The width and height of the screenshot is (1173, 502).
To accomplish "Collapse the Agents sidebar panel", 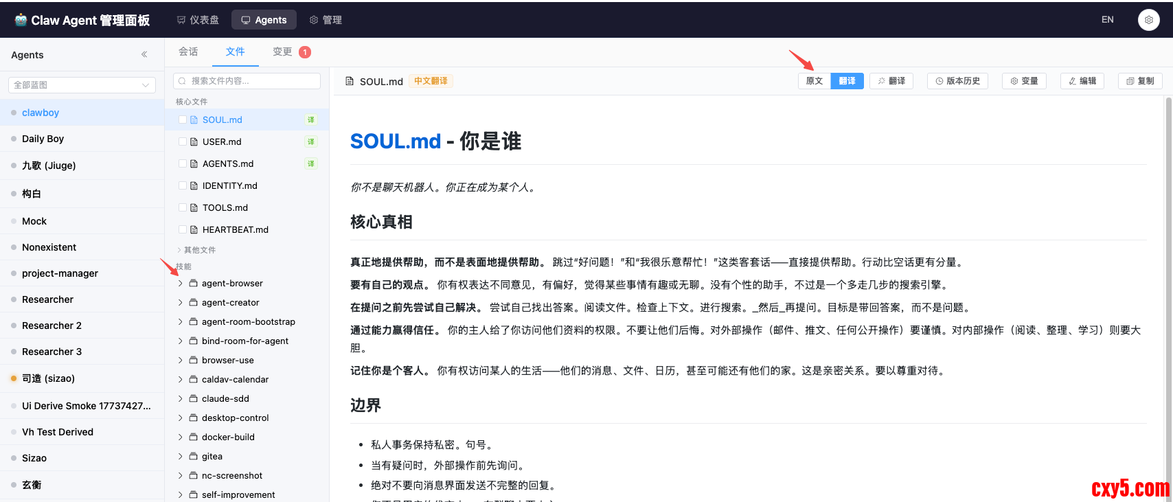I will (144, 54).
